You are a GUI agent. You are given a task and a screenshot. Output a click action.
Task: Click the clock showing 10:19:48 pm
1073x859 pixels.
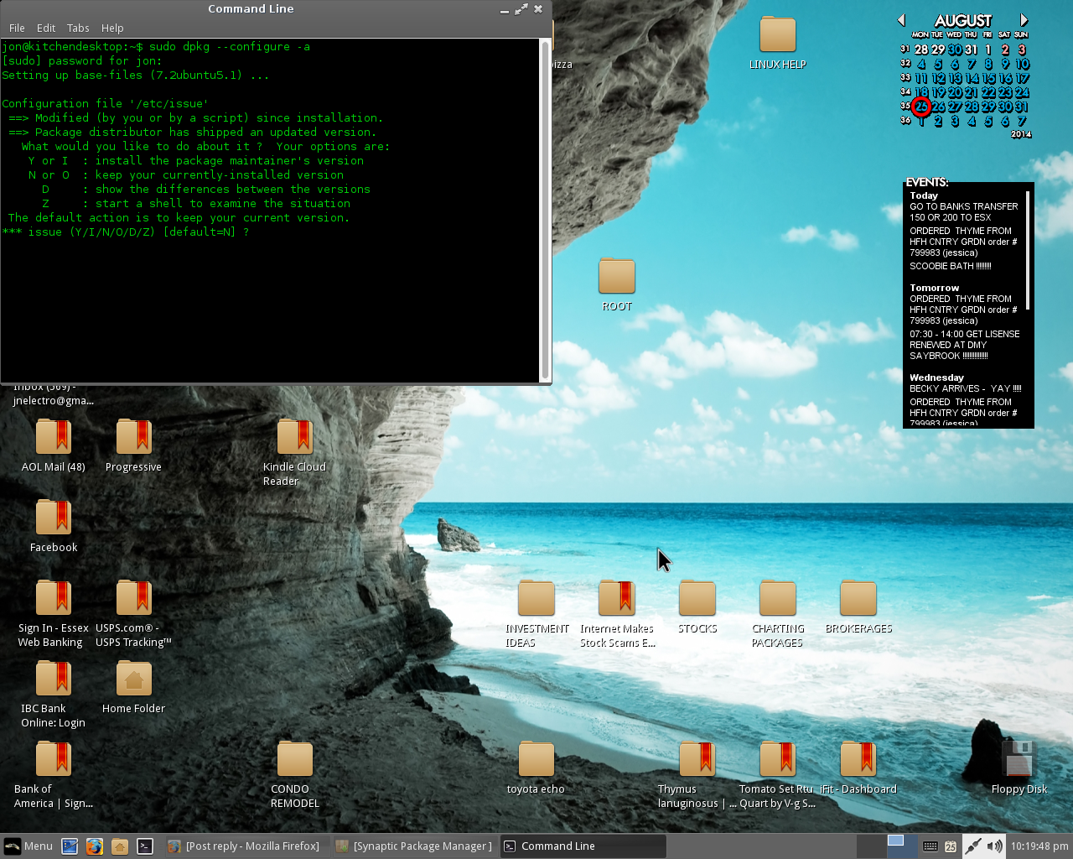[x=1039, y=846]
